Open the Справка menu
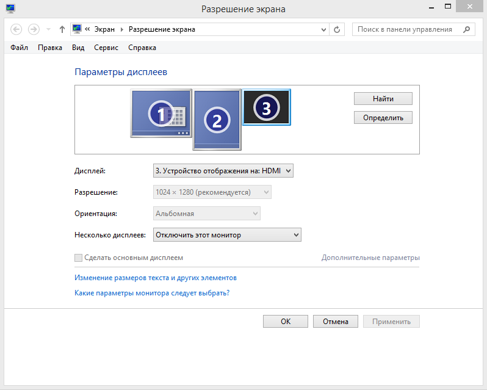 coord(142,48)
